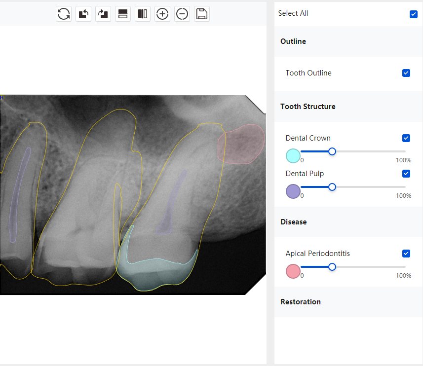Collapse the Tooth Structure section header
The image size is (423, 366).
(308, 107)
